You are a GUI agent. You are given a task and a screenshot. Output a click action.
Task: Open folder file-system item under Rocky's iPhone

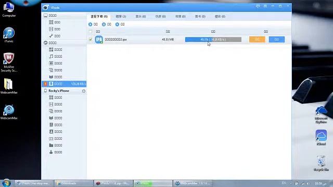click(x=63, y=145)
